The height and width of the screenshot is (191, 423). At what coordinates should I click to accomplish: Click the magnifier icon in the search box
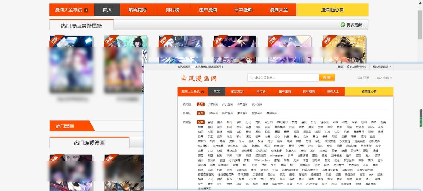(251, 78)
